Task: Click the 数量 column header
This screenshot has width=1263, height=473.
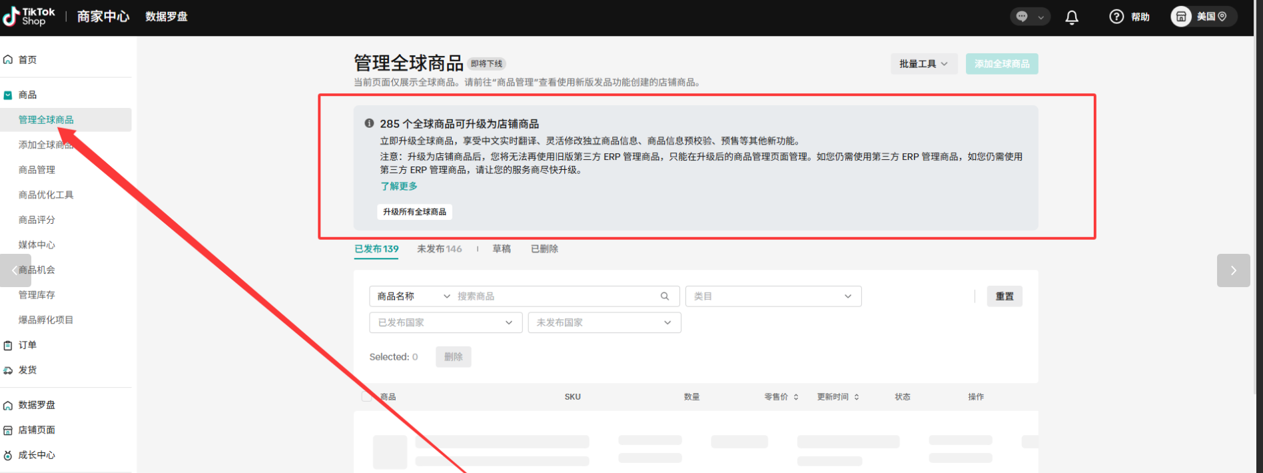Action: [691, 397]
